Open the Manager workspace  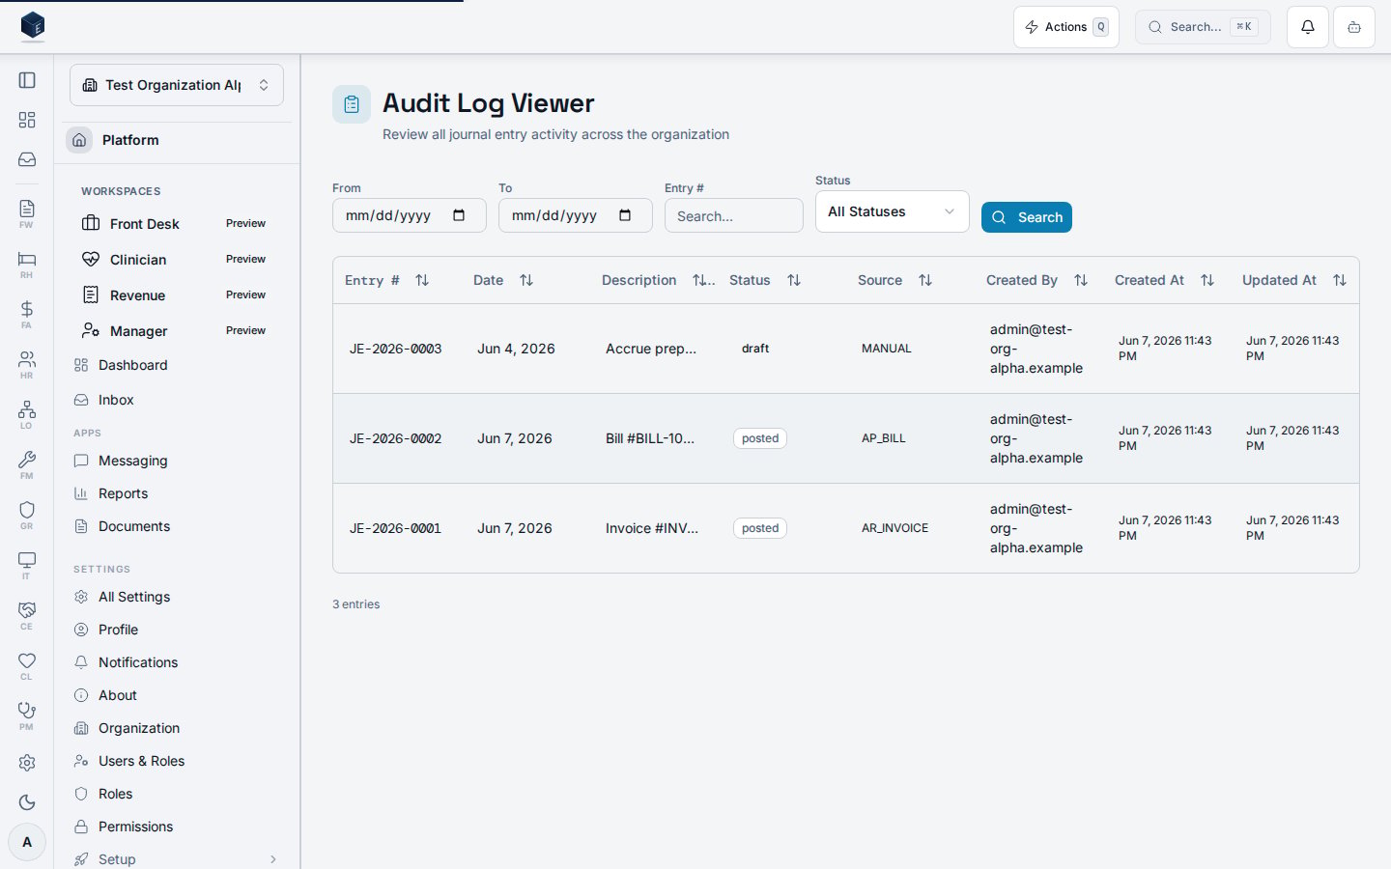177,330
